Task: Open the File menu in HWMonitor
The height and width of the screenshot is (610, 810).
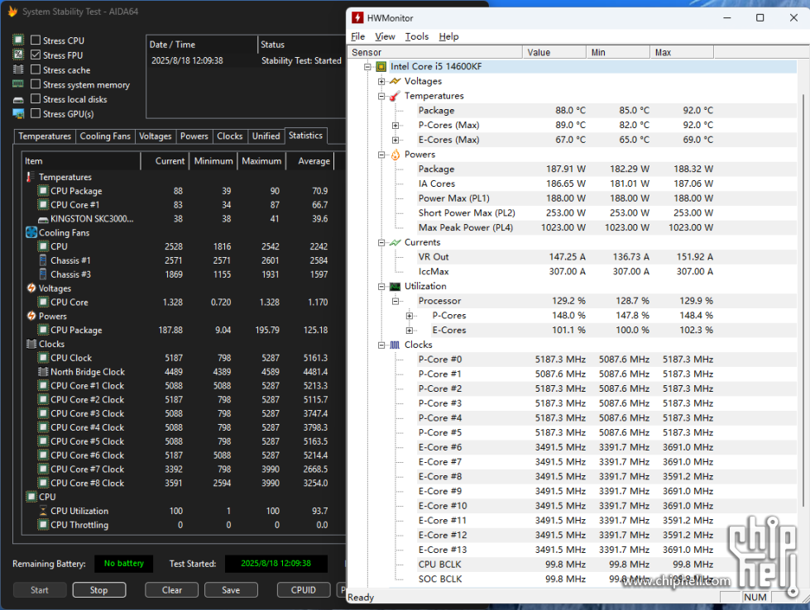Action: pyautogui.click(x=358, y=36)
